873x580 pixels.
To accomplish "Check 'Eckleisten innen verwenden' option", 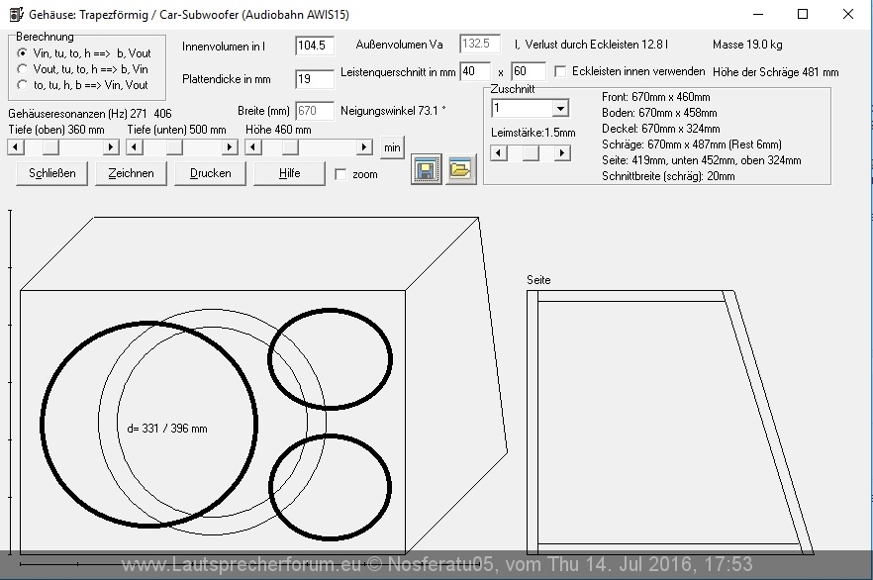I will tap(561, 71).
